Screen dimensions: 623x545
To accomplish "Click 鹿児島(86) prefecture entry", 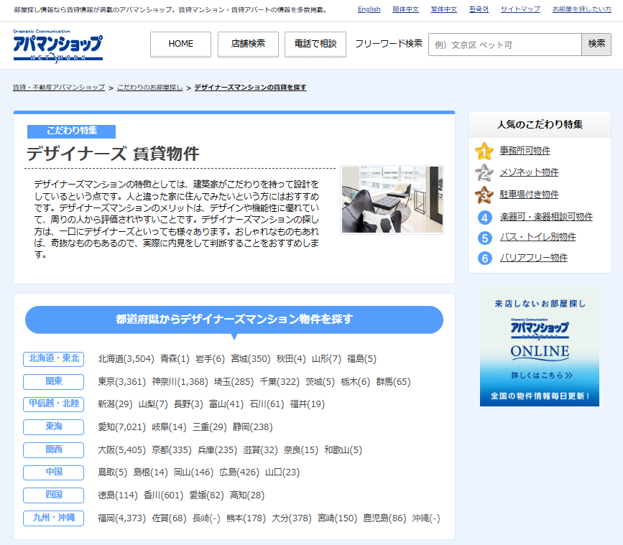I will click(384, 518).
